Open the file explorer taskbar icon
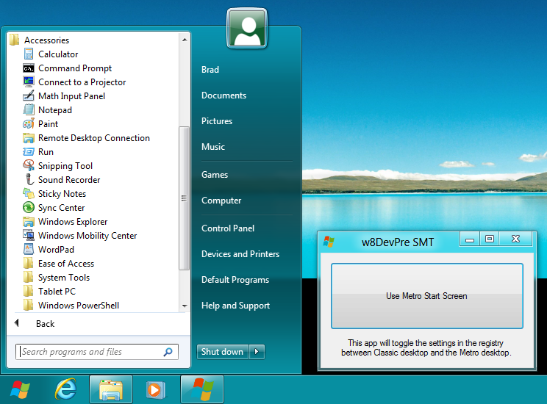The height and width of the screenshot is (404, 547). (111, 390)
